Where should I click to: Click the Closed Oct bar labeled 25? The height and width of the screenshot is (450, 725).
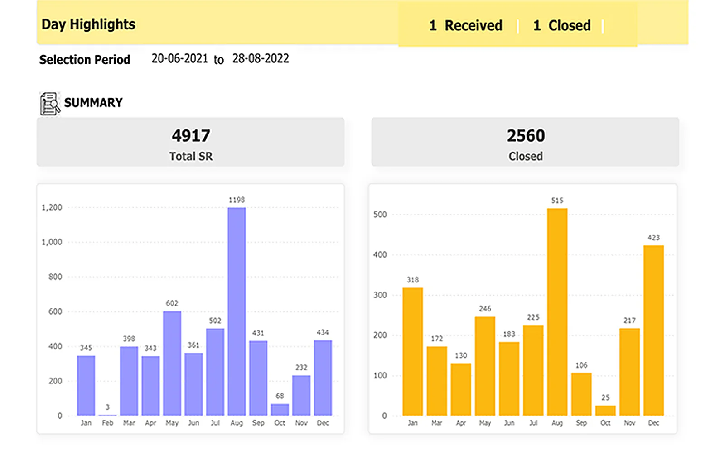605,411
